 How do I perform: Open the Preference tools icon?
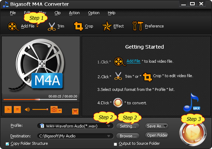click(138, 26)
